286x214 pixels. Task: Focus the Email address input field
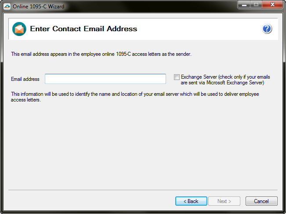point(105,79)
